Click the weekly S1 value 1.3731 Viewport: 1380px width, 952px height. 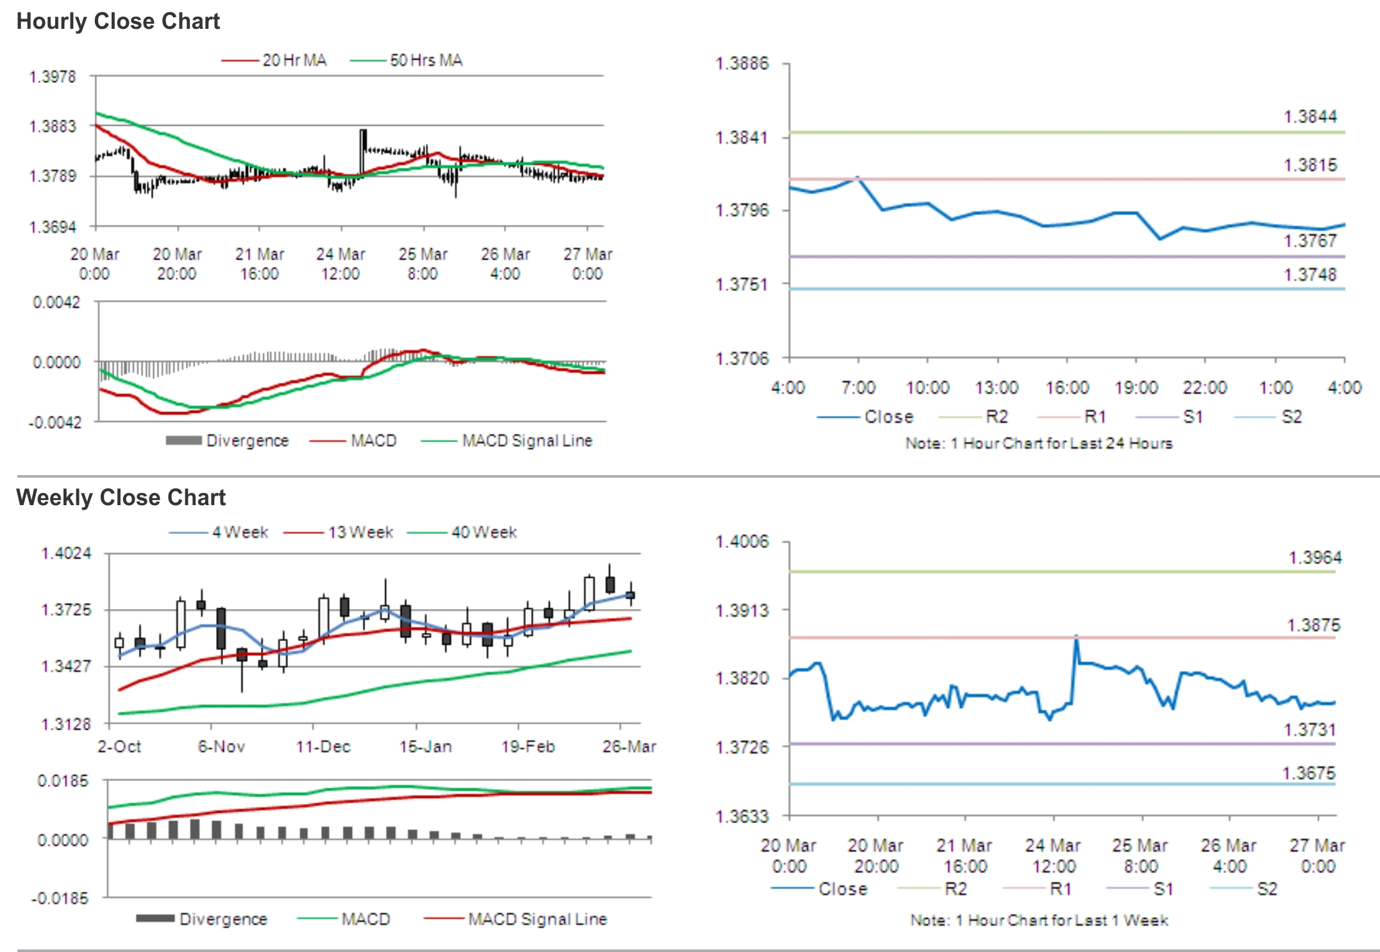click(x=1310, y=730)
